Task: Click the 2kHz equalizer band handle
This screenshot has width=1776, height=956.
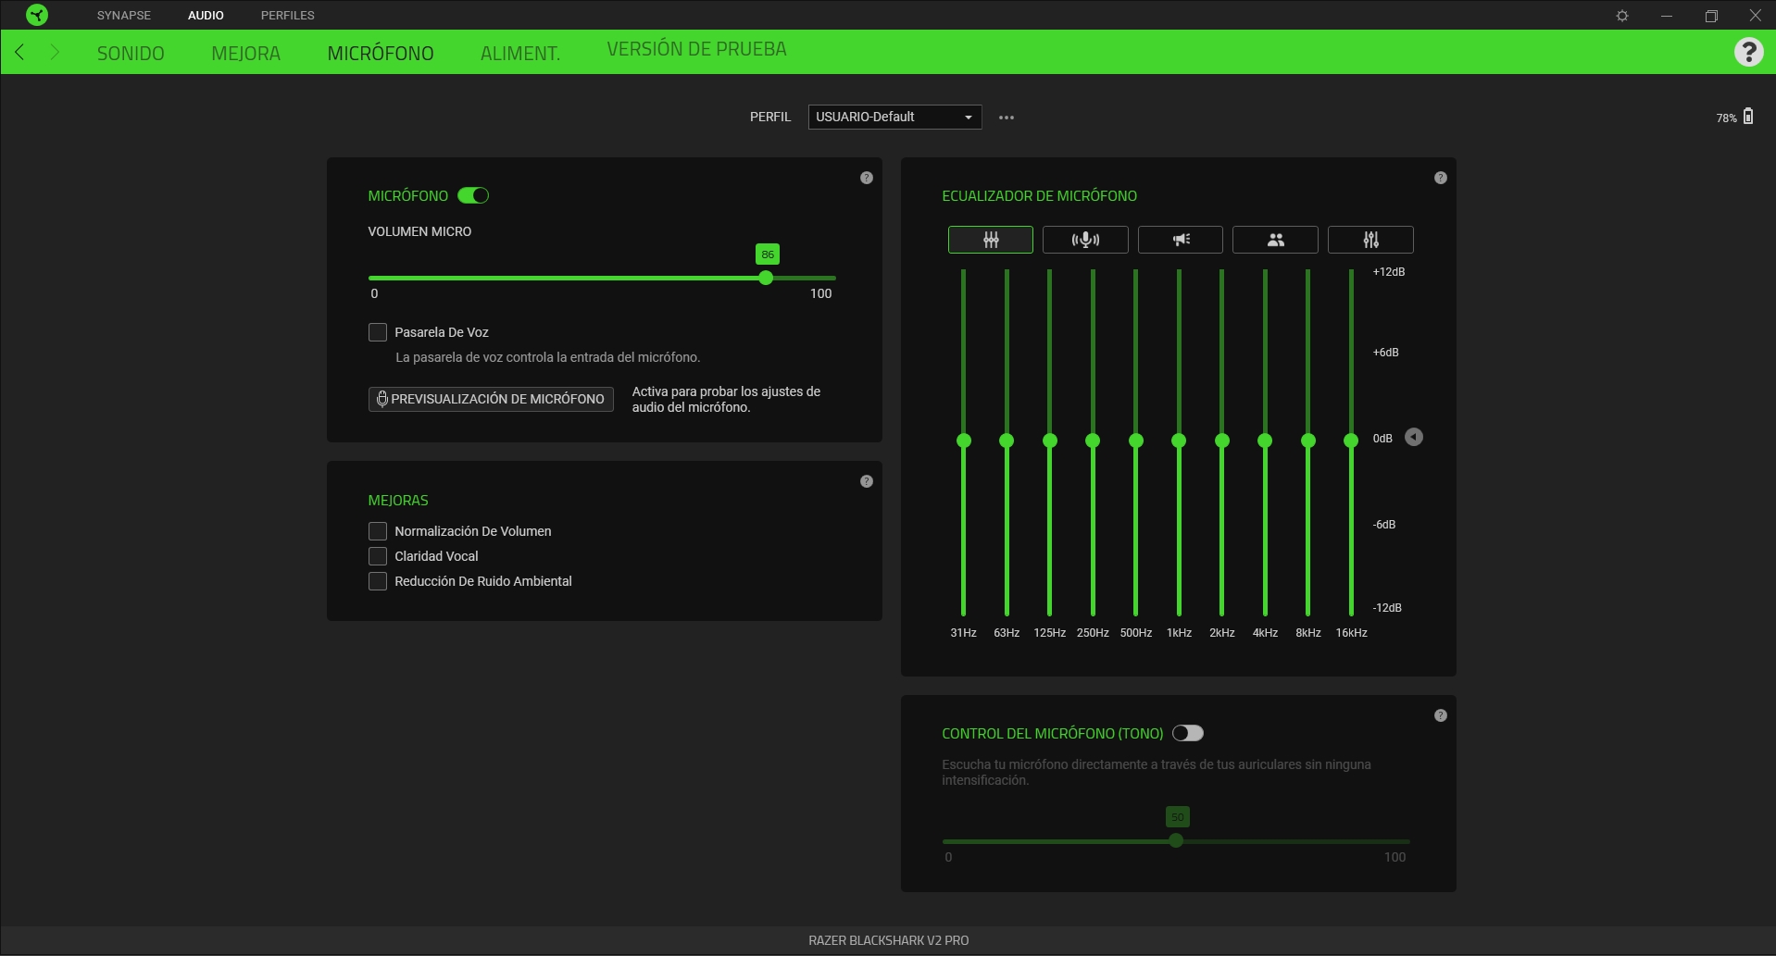Action: (1222, 441)
